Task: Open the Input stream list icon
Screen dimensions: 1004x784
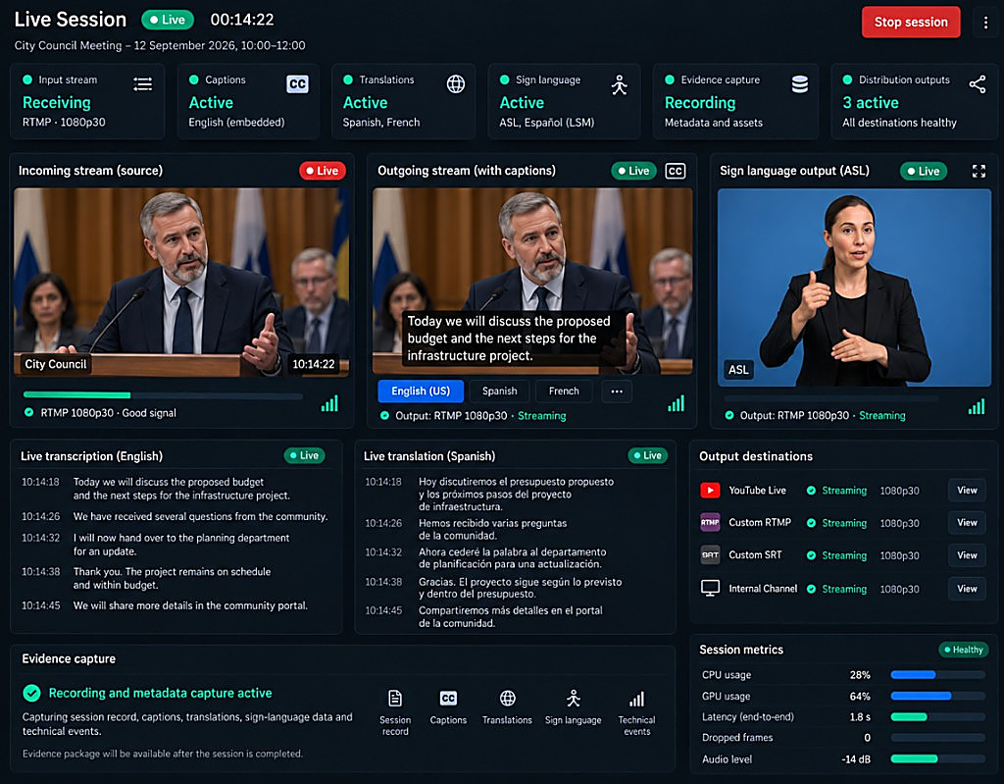Action: (x=143, y=84)
